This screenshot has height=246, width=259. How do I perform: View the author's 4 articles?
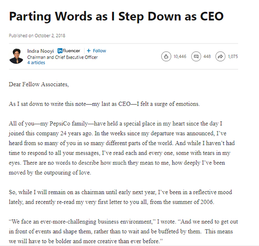coord(35,62)
